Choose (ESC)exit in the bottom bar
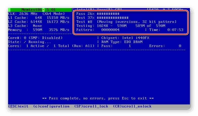This screenshot has width=198, height=116. tap(18, 106)
